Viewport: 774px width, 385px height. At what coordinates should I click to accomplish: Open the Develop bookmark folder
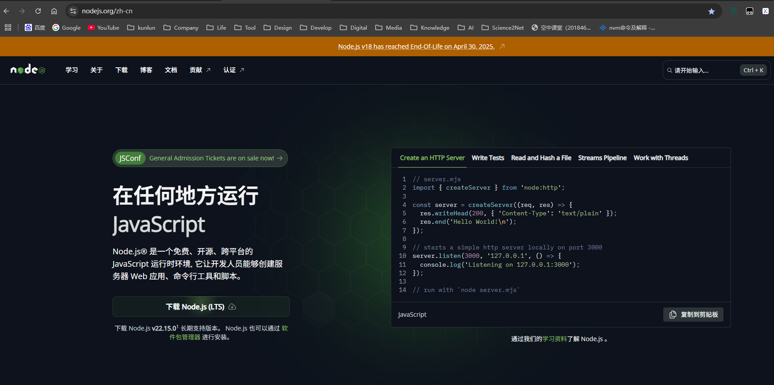pos(315,27)
